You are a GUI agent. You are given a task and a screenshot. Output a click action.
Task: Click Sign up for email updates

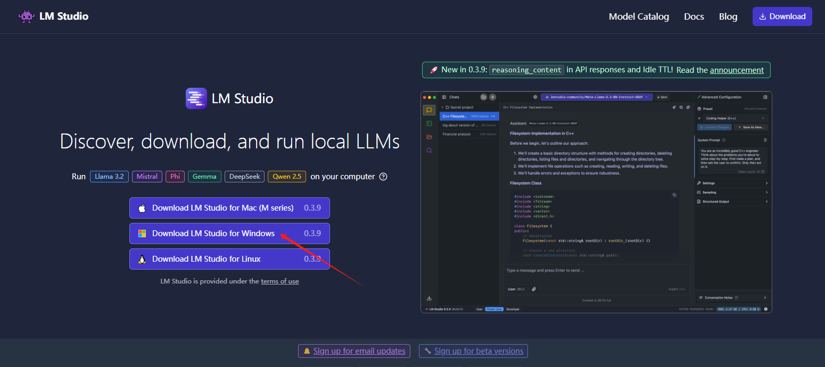(x=354, y=351)
